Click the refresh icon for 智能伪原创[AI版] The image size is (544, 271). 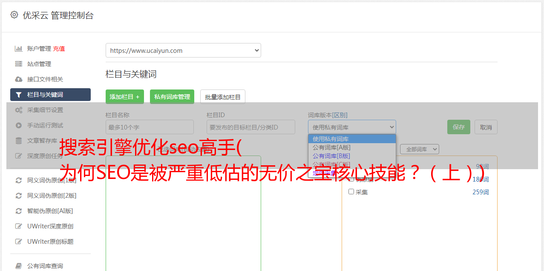[x=19, y=211]
